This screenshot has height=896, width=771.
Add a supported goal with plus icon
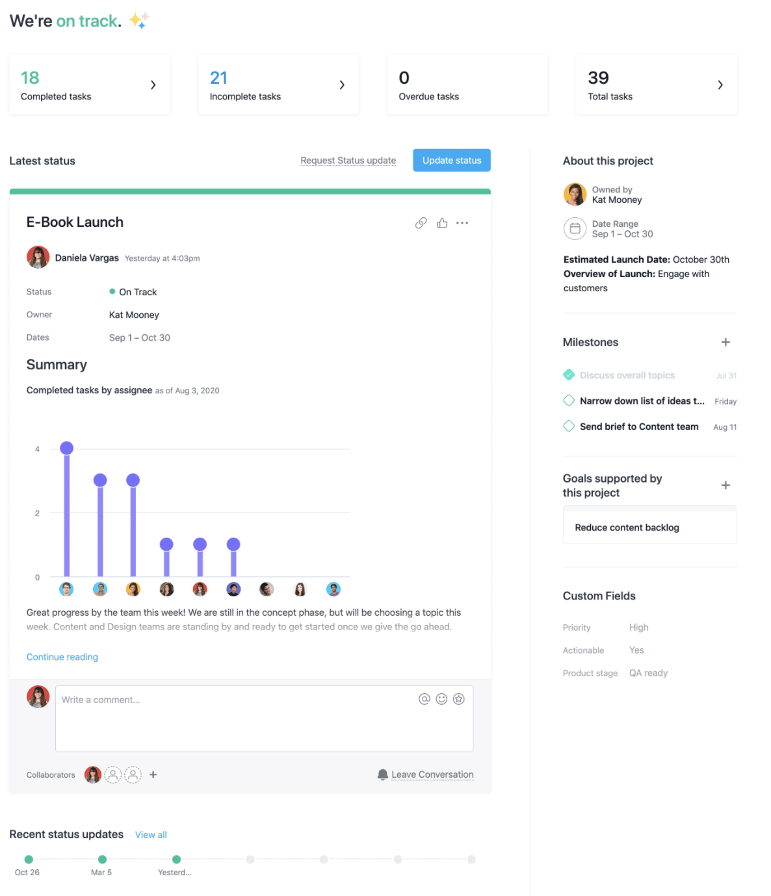tap(725, 485)
